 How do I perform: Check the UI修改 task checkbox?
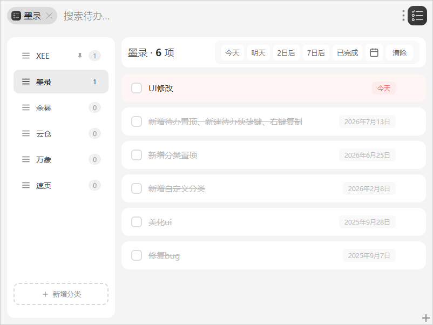coord(137,88)
